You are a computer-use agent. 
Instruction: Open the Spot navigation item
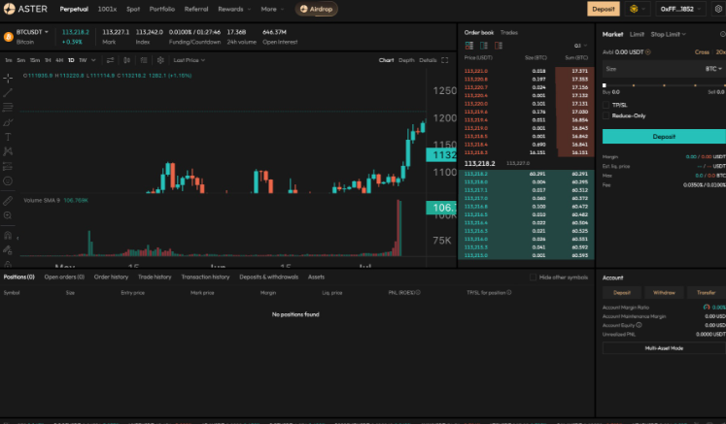133,9
